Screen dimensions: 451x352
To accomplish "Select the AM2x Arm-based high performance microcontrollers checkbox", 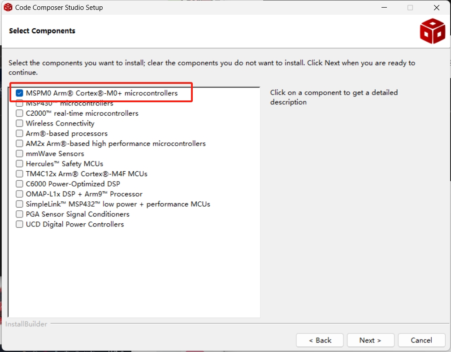I will click(19, 143).
